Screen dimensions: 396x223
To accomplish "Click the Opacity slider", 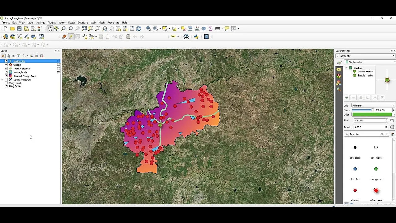I will click(x=363, y=110).
